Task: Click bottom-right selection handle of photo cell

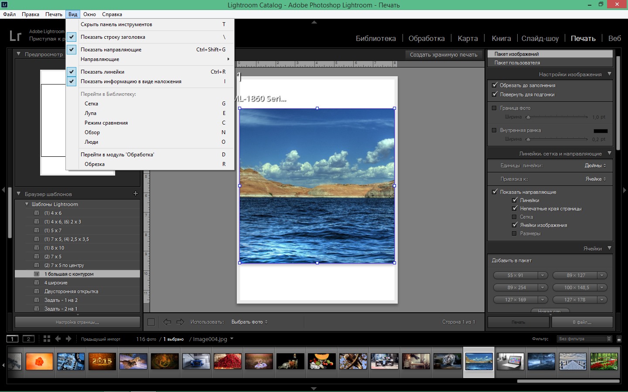Action: 395,263
